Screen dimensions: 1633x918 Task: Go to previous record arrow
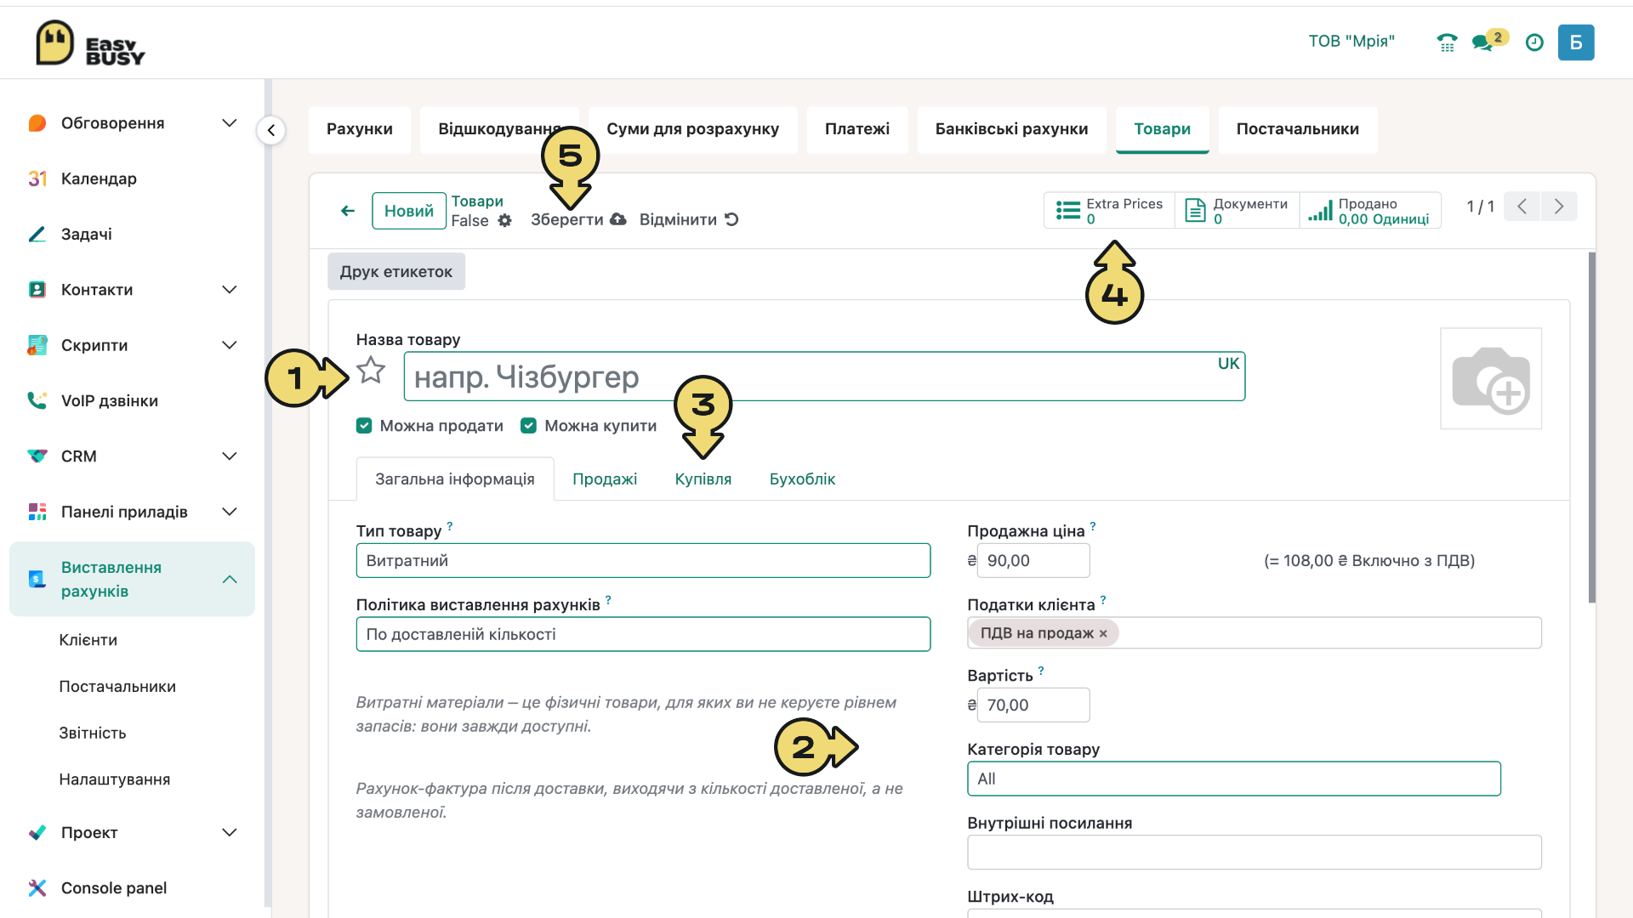[x=1522, y=207]
